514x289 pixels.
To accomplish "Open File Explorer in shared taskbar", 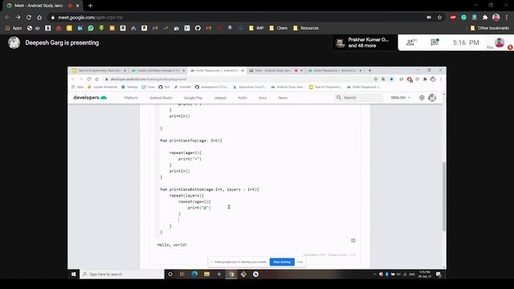I will tap(207, 275).
